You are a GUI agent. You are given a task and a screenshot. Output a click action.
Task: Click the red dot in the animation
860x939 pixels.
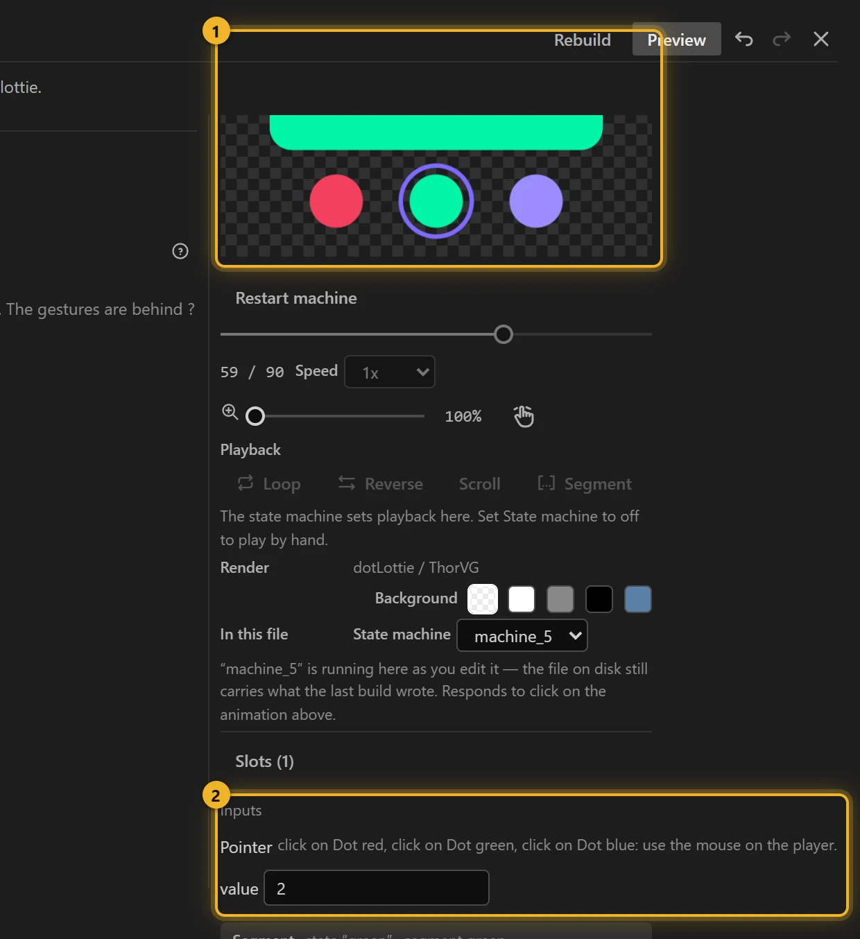(336, 201)
